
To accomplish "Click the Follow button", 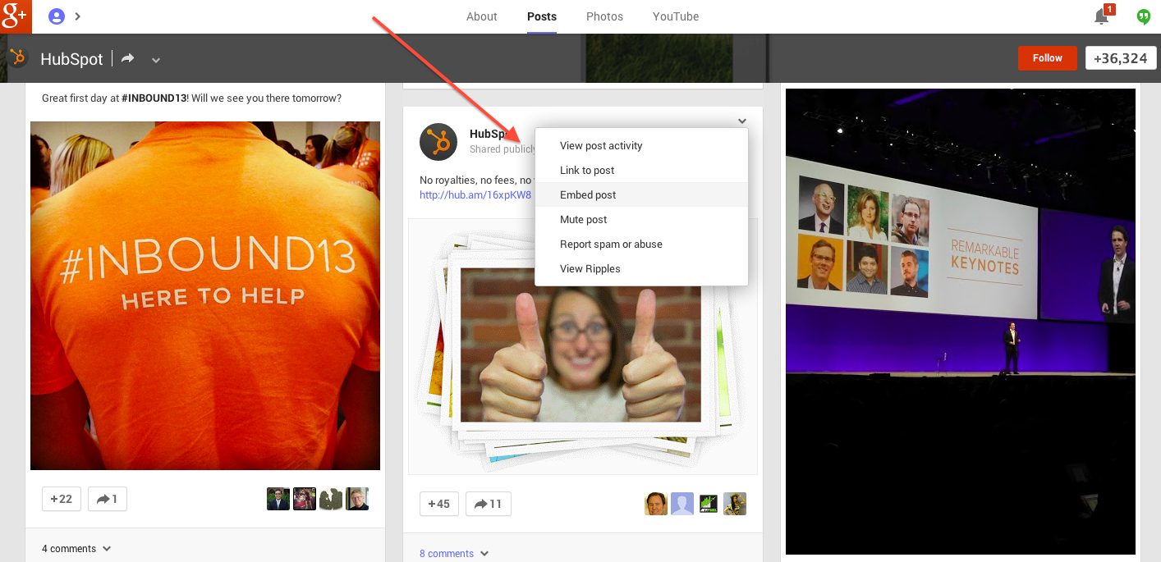I will (x=1047, y=57).
